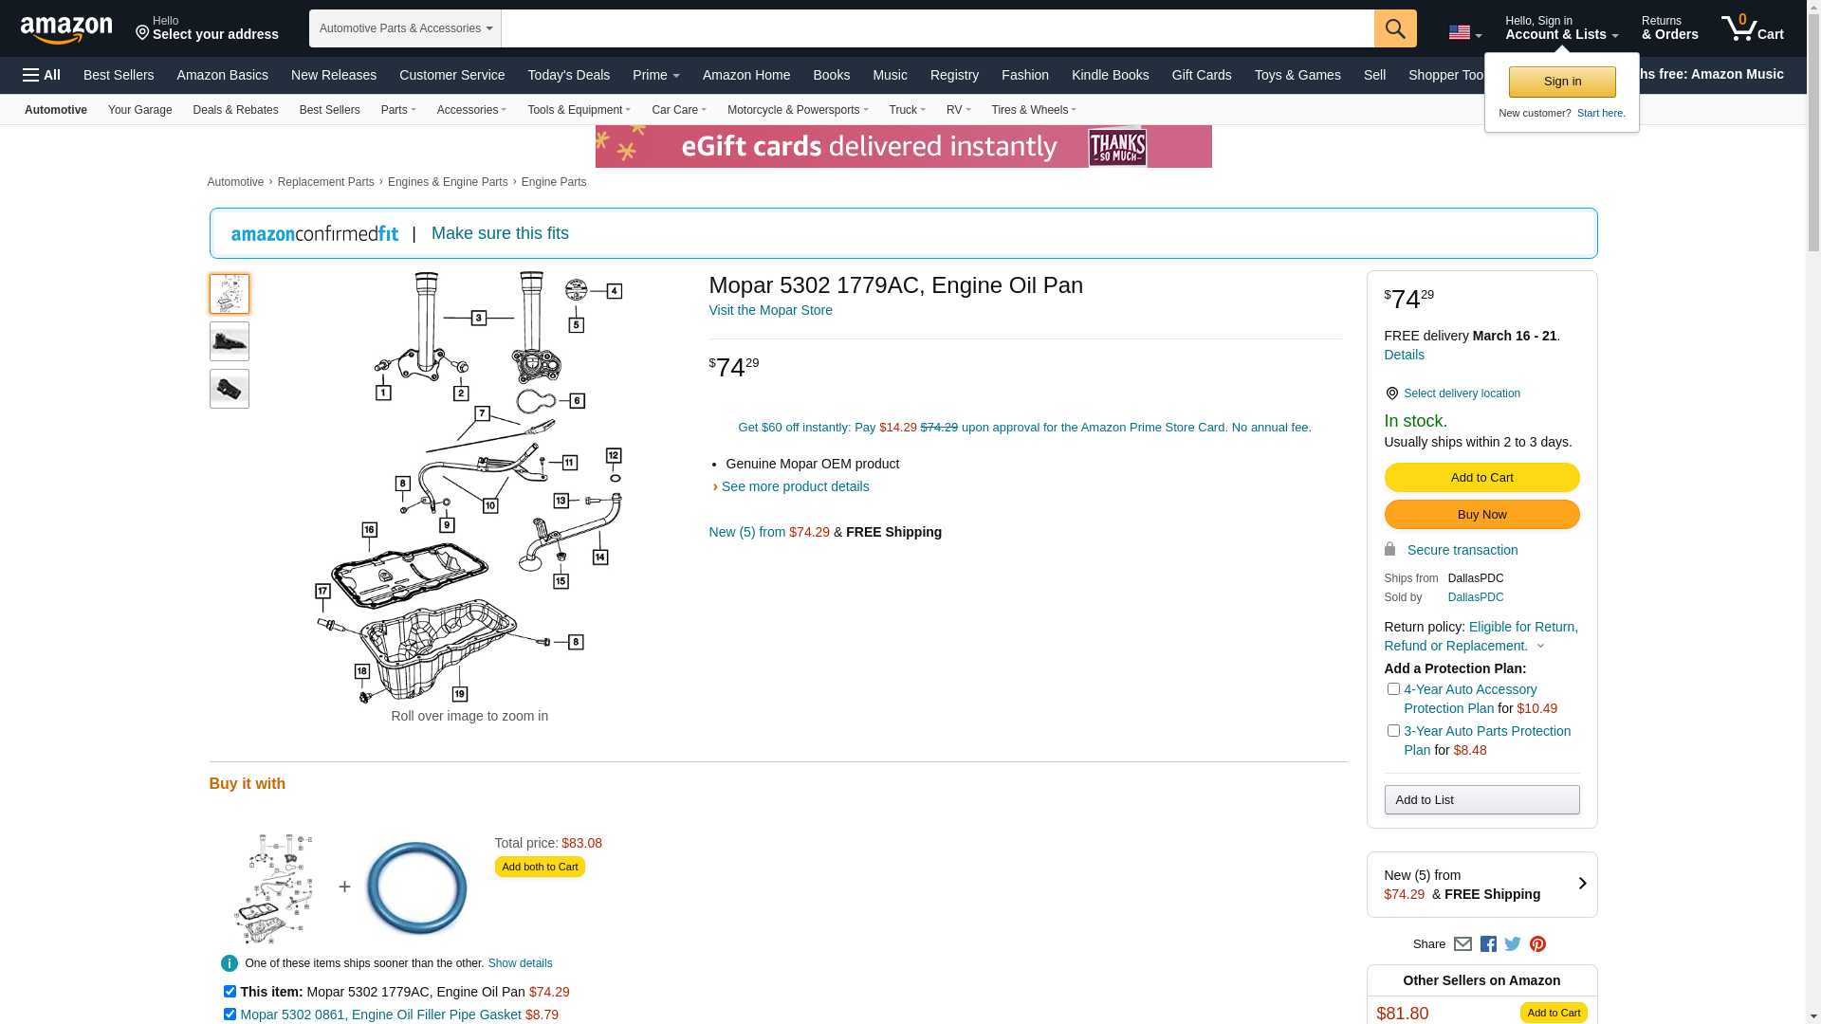The height and width of the screenshot is (1024, 1821).
Task: Open the Your Garage tab
Action: pyautogui.click(x=139, y=110)
